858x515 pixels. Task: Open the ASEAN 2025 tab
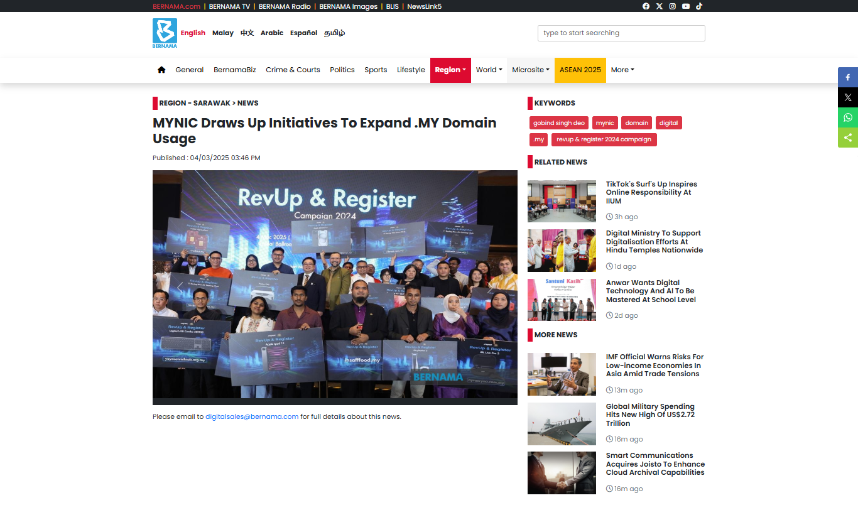coord(580,70)
